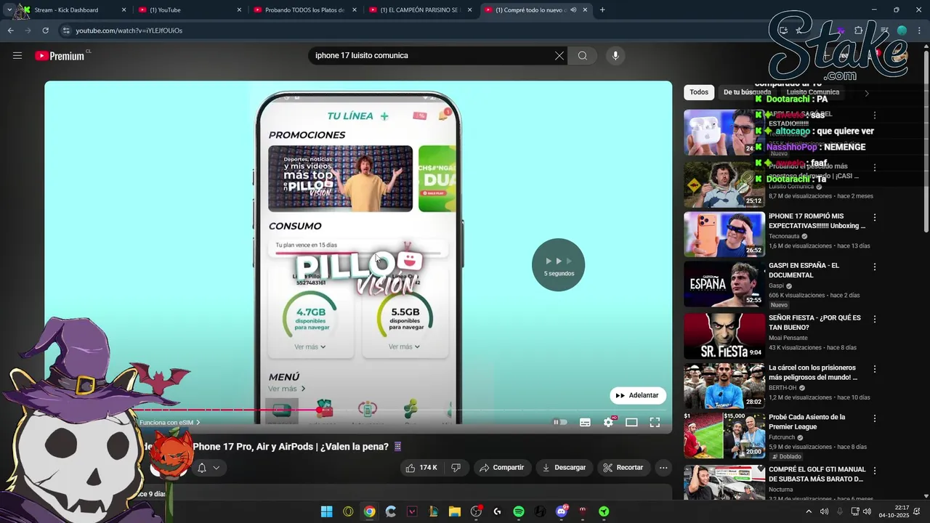Reload the page with refresh button
Image resolution: width=930 pixels, height=523 pixels.
(45, 31)
